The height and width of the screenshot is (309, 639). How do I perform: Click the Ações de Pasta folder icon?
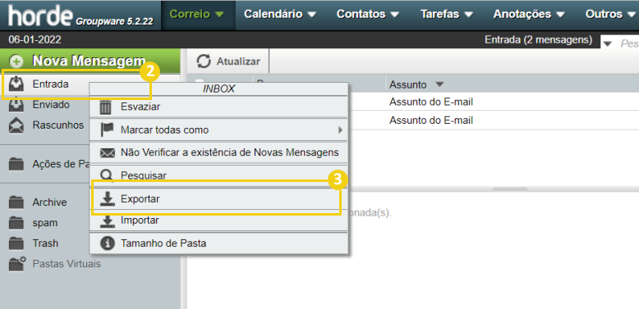pos(16,164)
